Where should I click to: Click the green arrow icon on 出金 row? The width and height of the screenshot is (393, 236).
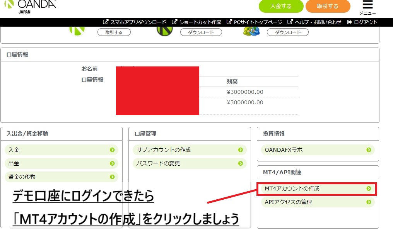112,163
